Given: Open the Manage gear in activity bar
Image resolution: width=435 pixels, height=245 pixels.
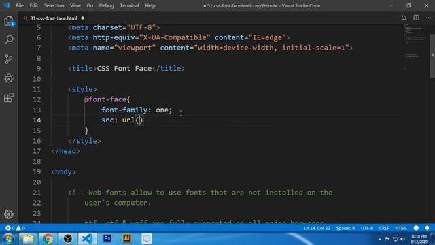Looking at the screenshot, I should (9, 214).
